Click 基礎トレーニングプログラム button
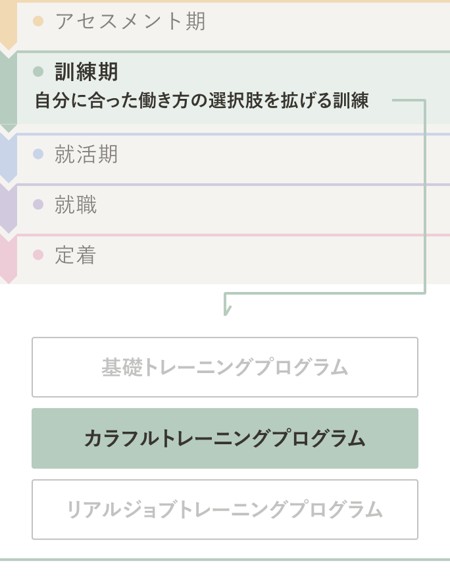This screenshot has width=450, height=580. 225,367
